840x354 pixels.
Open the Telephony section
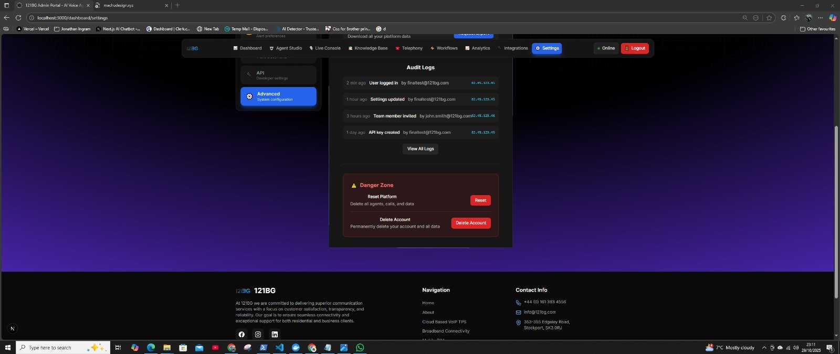click(x=409, y=48)
